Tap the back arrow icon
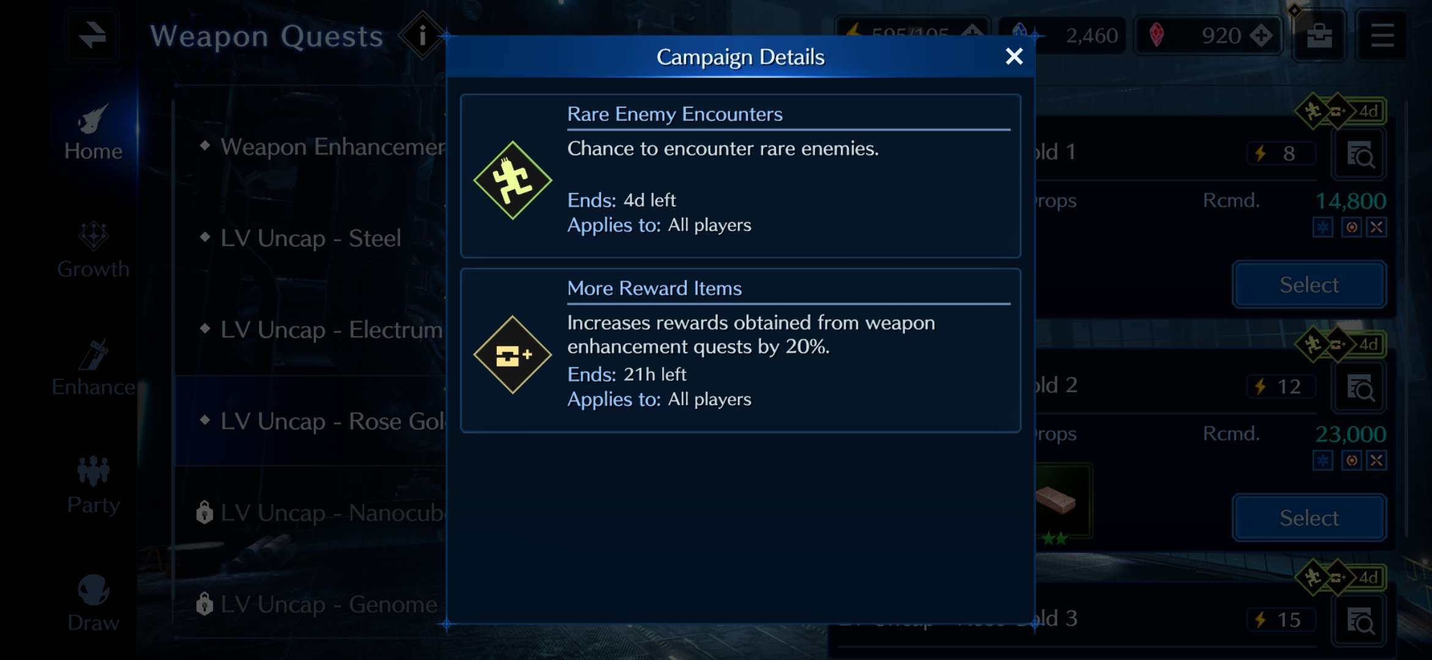The image size is (1432, 660). pyautogui.click(x=92, y=35)
